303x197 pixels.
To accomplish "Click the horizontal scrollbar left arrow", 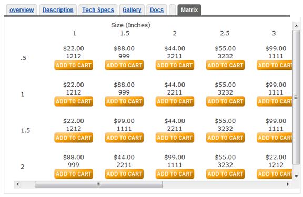I will [18, 184].
